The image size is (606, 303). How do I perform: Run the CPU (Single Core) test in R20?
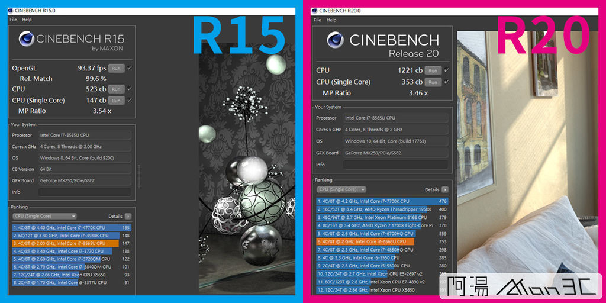pyautogui.click(x=433, y=82)
